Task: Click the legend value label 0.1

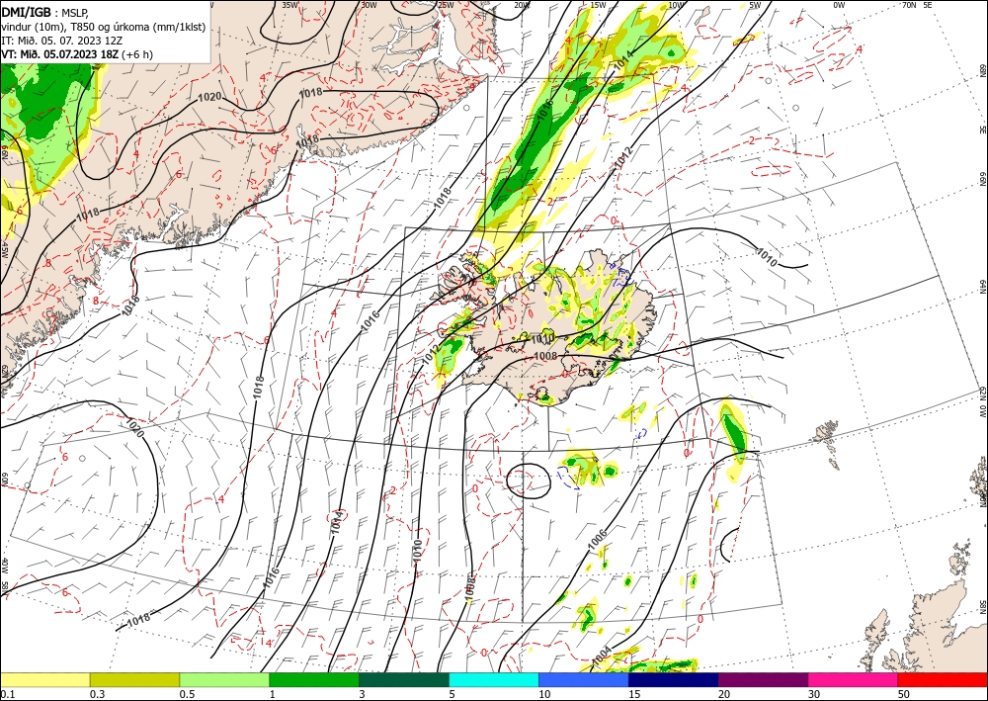Action: tap(8, 694)
